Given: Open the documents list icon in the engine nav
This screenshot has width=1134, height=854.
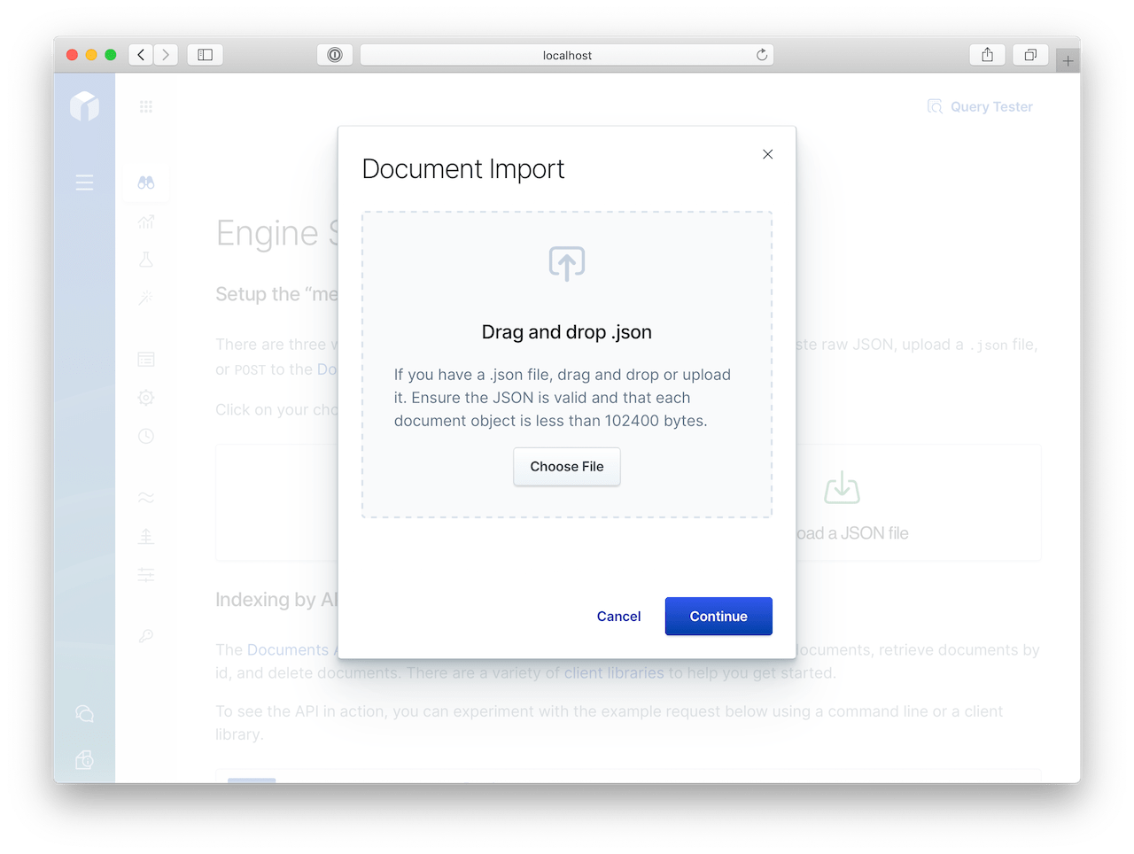Looking at the screenshot, I should (x=146, y=360).
